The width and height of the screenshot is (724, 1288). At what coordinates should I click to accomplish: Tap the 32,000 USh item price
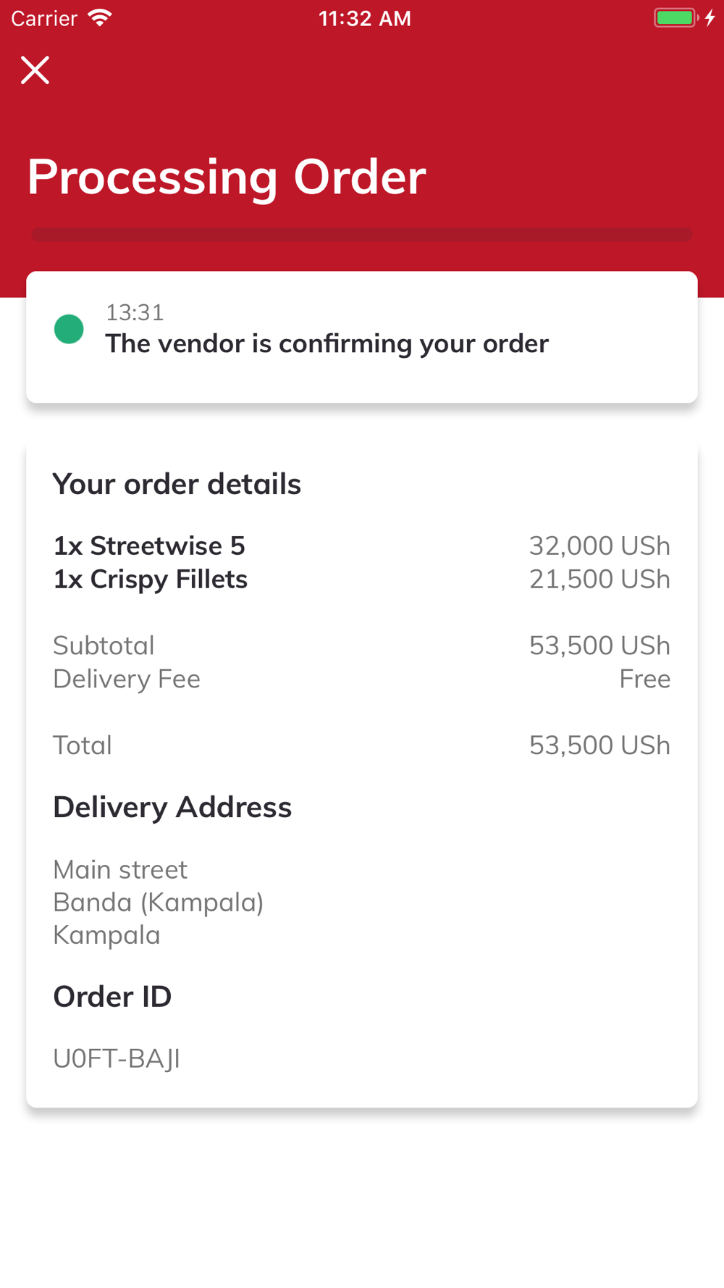click(599, 545)
